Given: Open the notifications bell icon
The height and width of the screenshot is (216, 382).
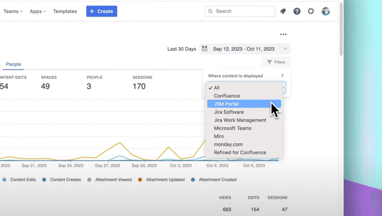Looking at the screenshot, I should click(283, 11).
